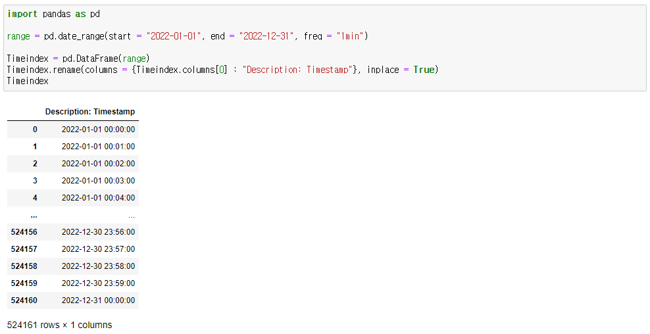Viewport: 650px width, 334px height.
Task: Click the 'import pandas as pd' code line
Action: (x=53, y=14)
